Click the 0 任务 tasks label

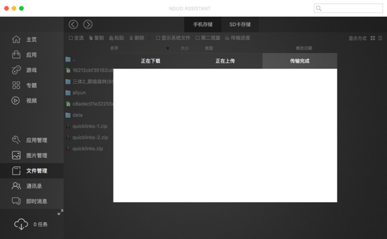pos(41,224)
